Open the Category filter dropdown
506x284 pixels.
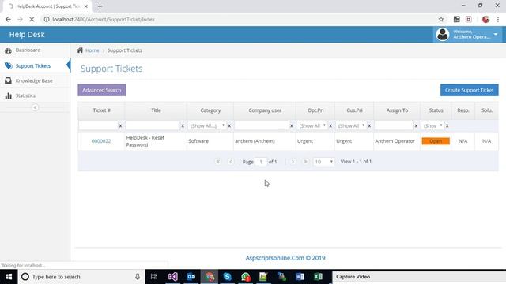[207, 125]
